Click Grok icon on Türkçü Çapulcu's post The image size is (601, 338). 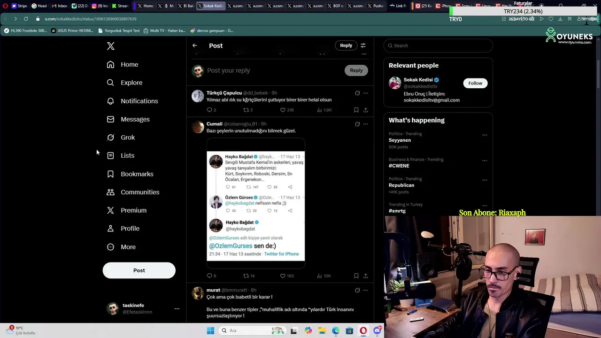(357, 93)
